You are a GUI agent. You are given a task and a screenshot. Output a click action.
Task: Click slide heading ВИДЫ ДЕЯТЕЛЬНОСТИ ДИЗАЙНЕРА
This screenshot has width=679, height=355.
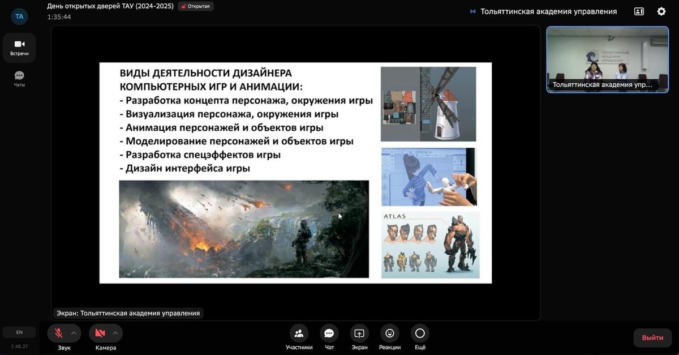coord(205,73)
